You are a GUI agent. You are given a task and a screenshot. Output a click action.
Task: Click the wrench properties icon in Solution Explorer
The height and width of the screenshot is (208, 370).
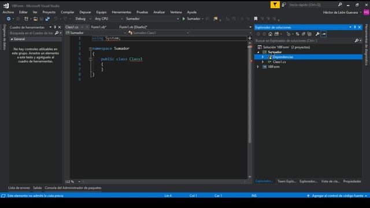(x=317, y=34)
